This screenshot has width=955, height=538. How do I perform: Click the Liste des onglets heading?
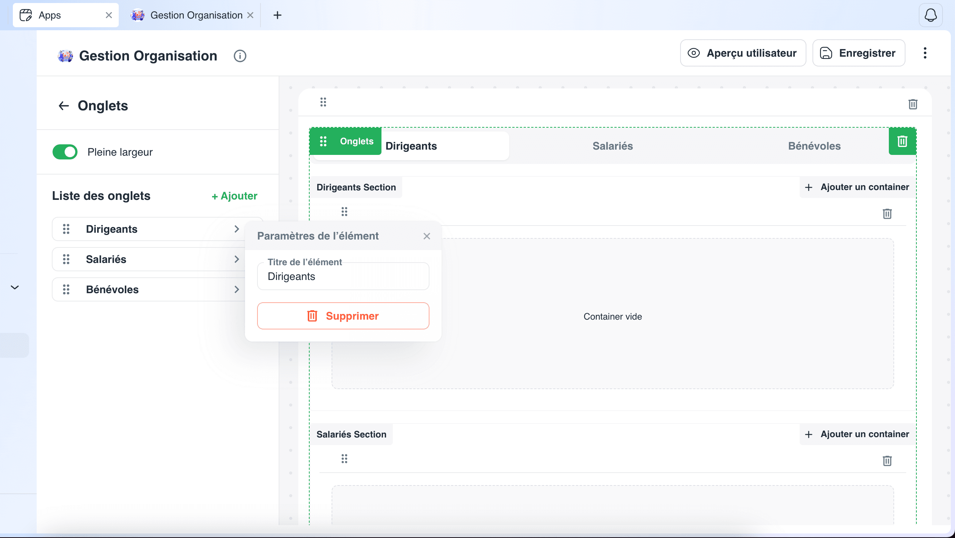coord(101,196)
